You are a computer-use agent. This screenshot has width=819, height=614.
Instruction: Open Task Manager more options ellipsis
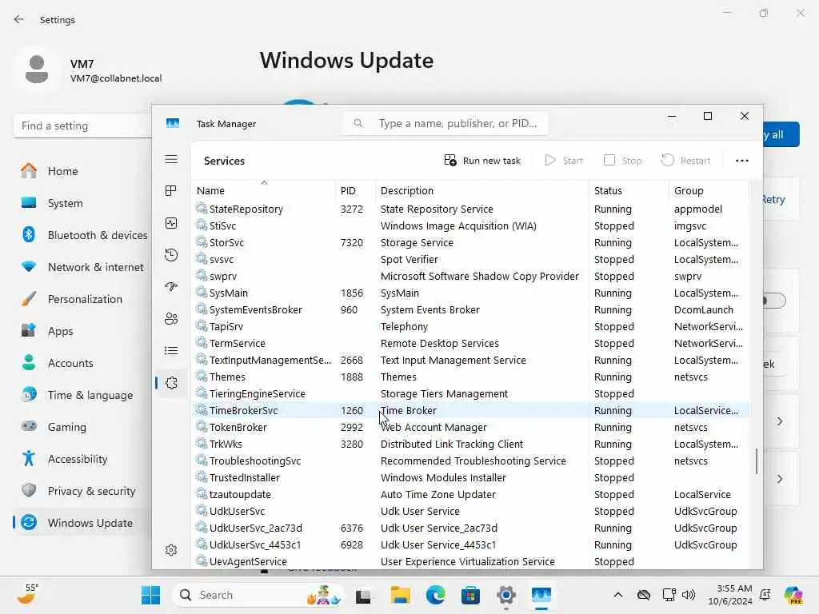(741, 160)
